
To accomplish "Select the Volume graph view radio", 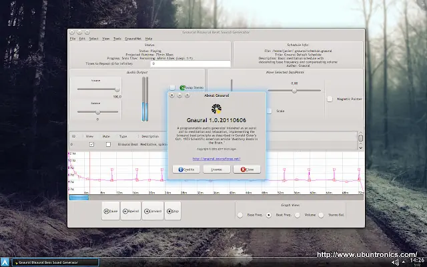I will [x=298, y=215].
